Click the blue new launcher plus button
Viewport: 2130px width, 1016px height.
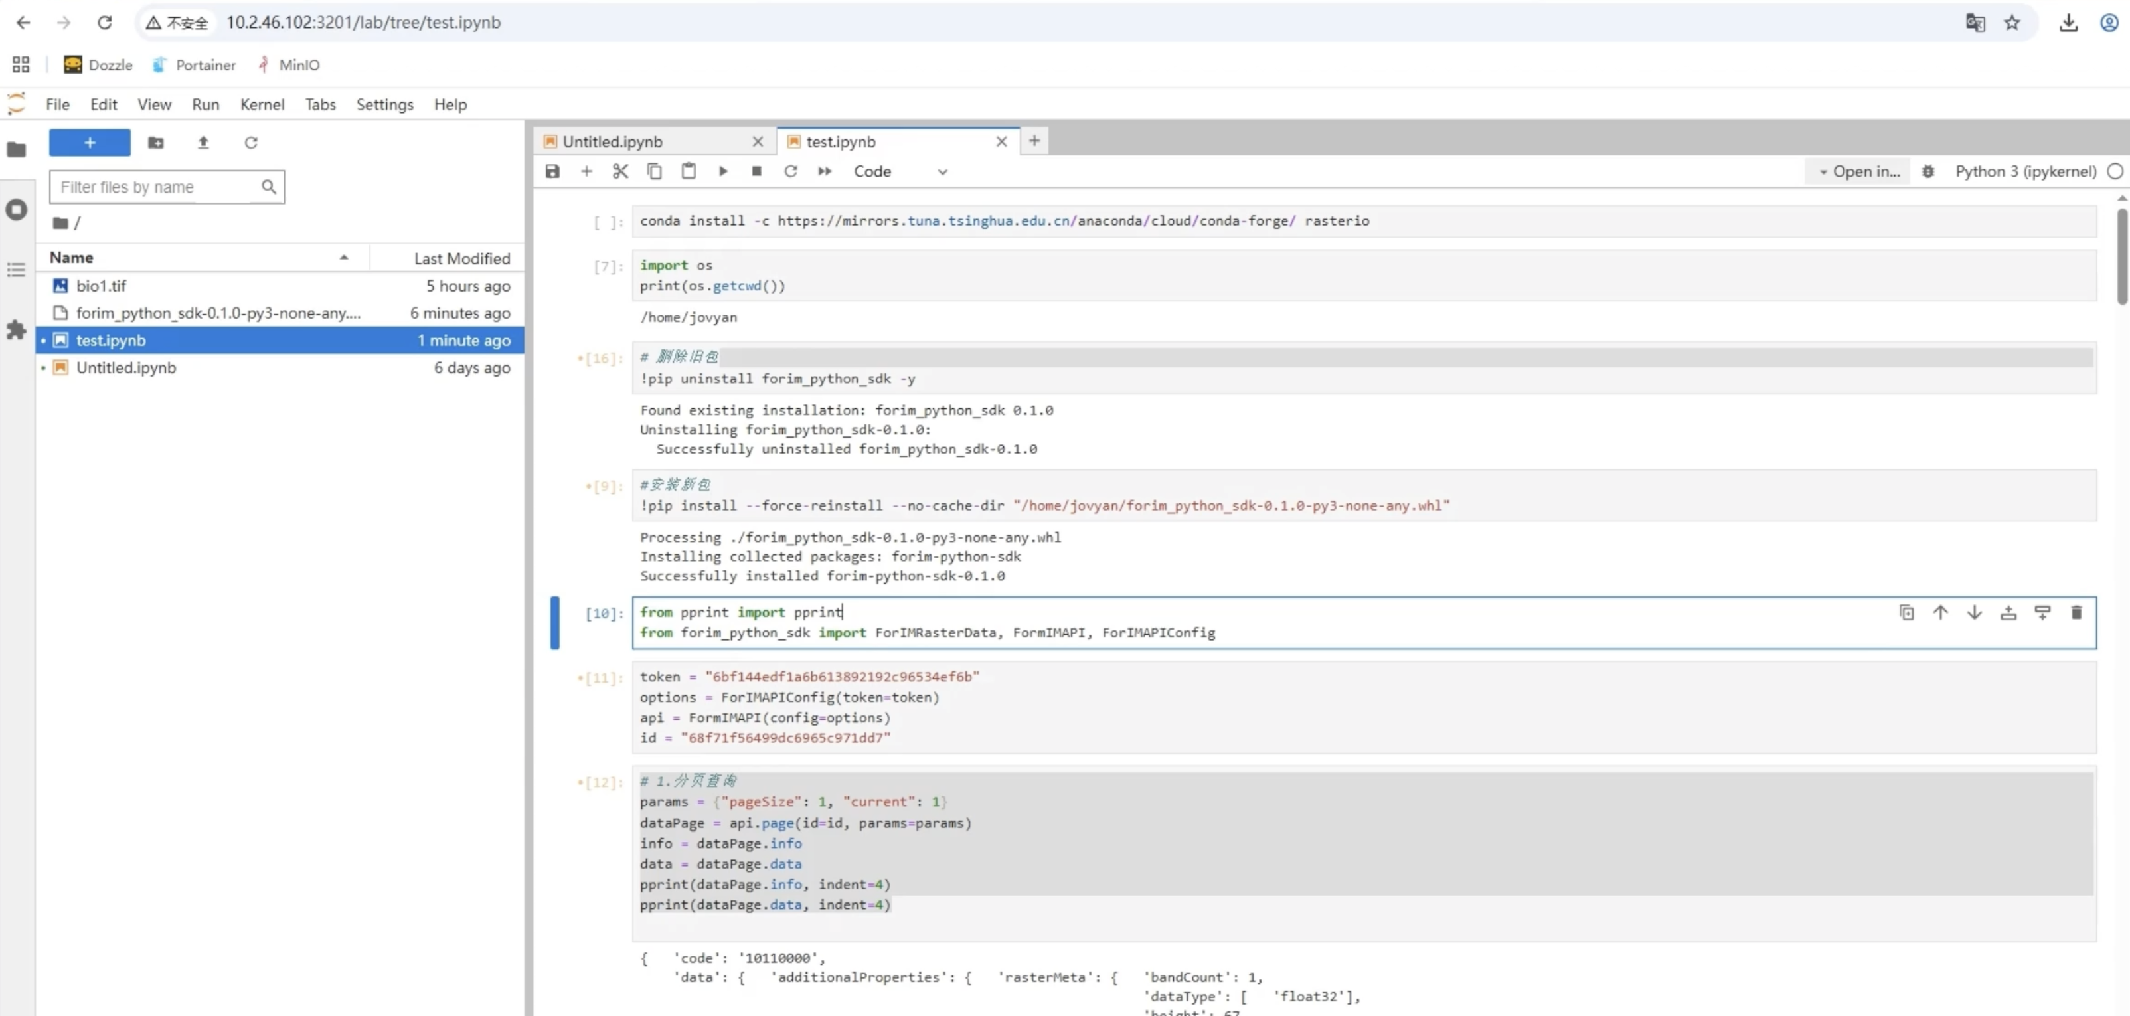[89, 142]
